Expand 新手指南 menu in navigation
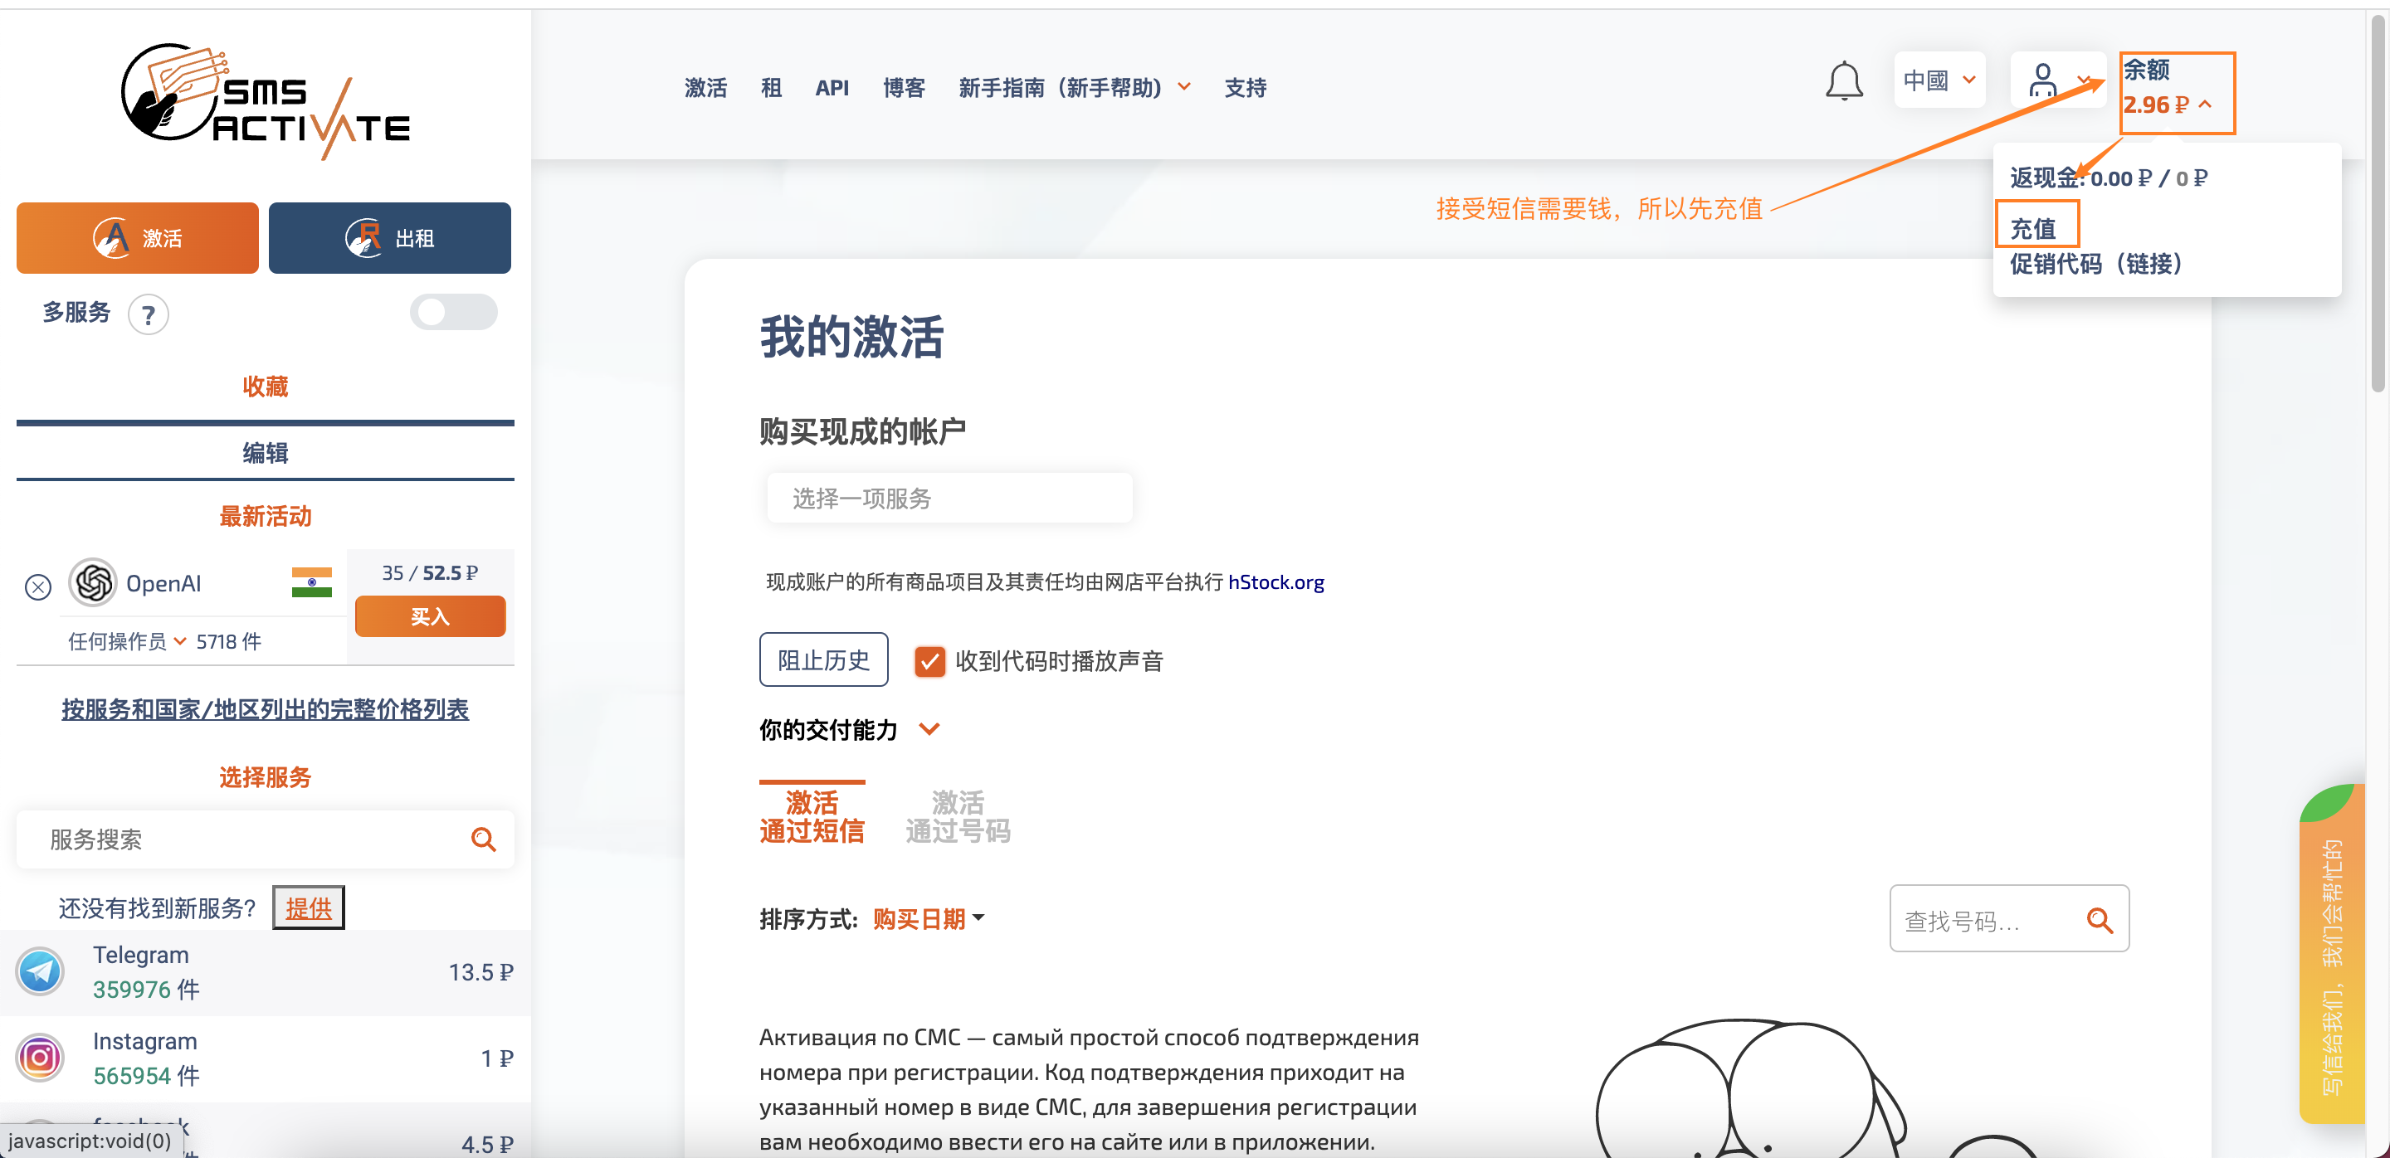Viewport: 2390px width, 1158px height. [x=1074, y=87]
